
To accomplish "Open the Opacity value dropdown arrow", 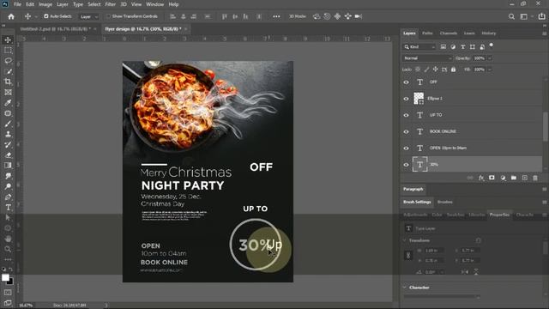I will (x=490, y=58).
